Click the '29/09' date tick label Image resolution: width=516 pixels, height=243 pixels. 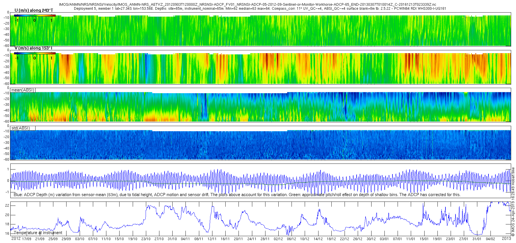pos(66,239)
